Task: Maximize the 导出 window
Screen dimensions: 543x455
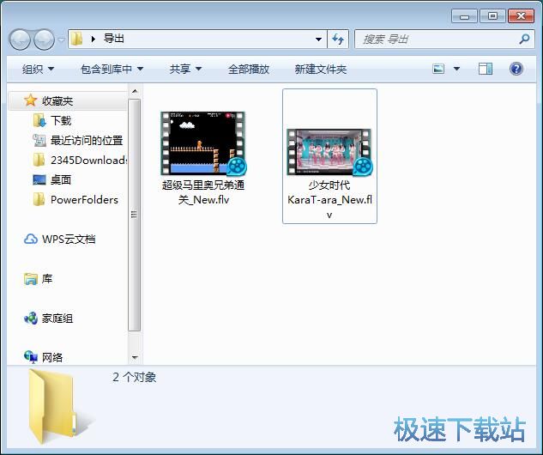Action: pos(492,16)
